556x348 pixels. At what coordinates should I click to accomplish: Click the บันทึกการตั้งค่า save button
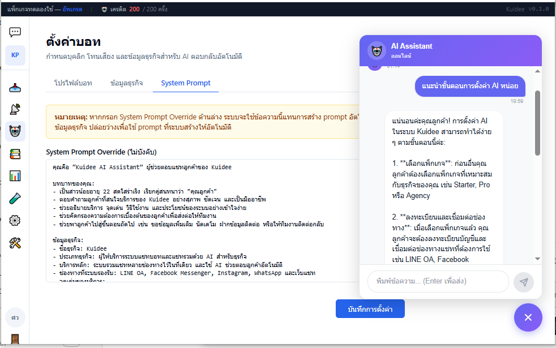pyautogui.click(x=370, y=309)
